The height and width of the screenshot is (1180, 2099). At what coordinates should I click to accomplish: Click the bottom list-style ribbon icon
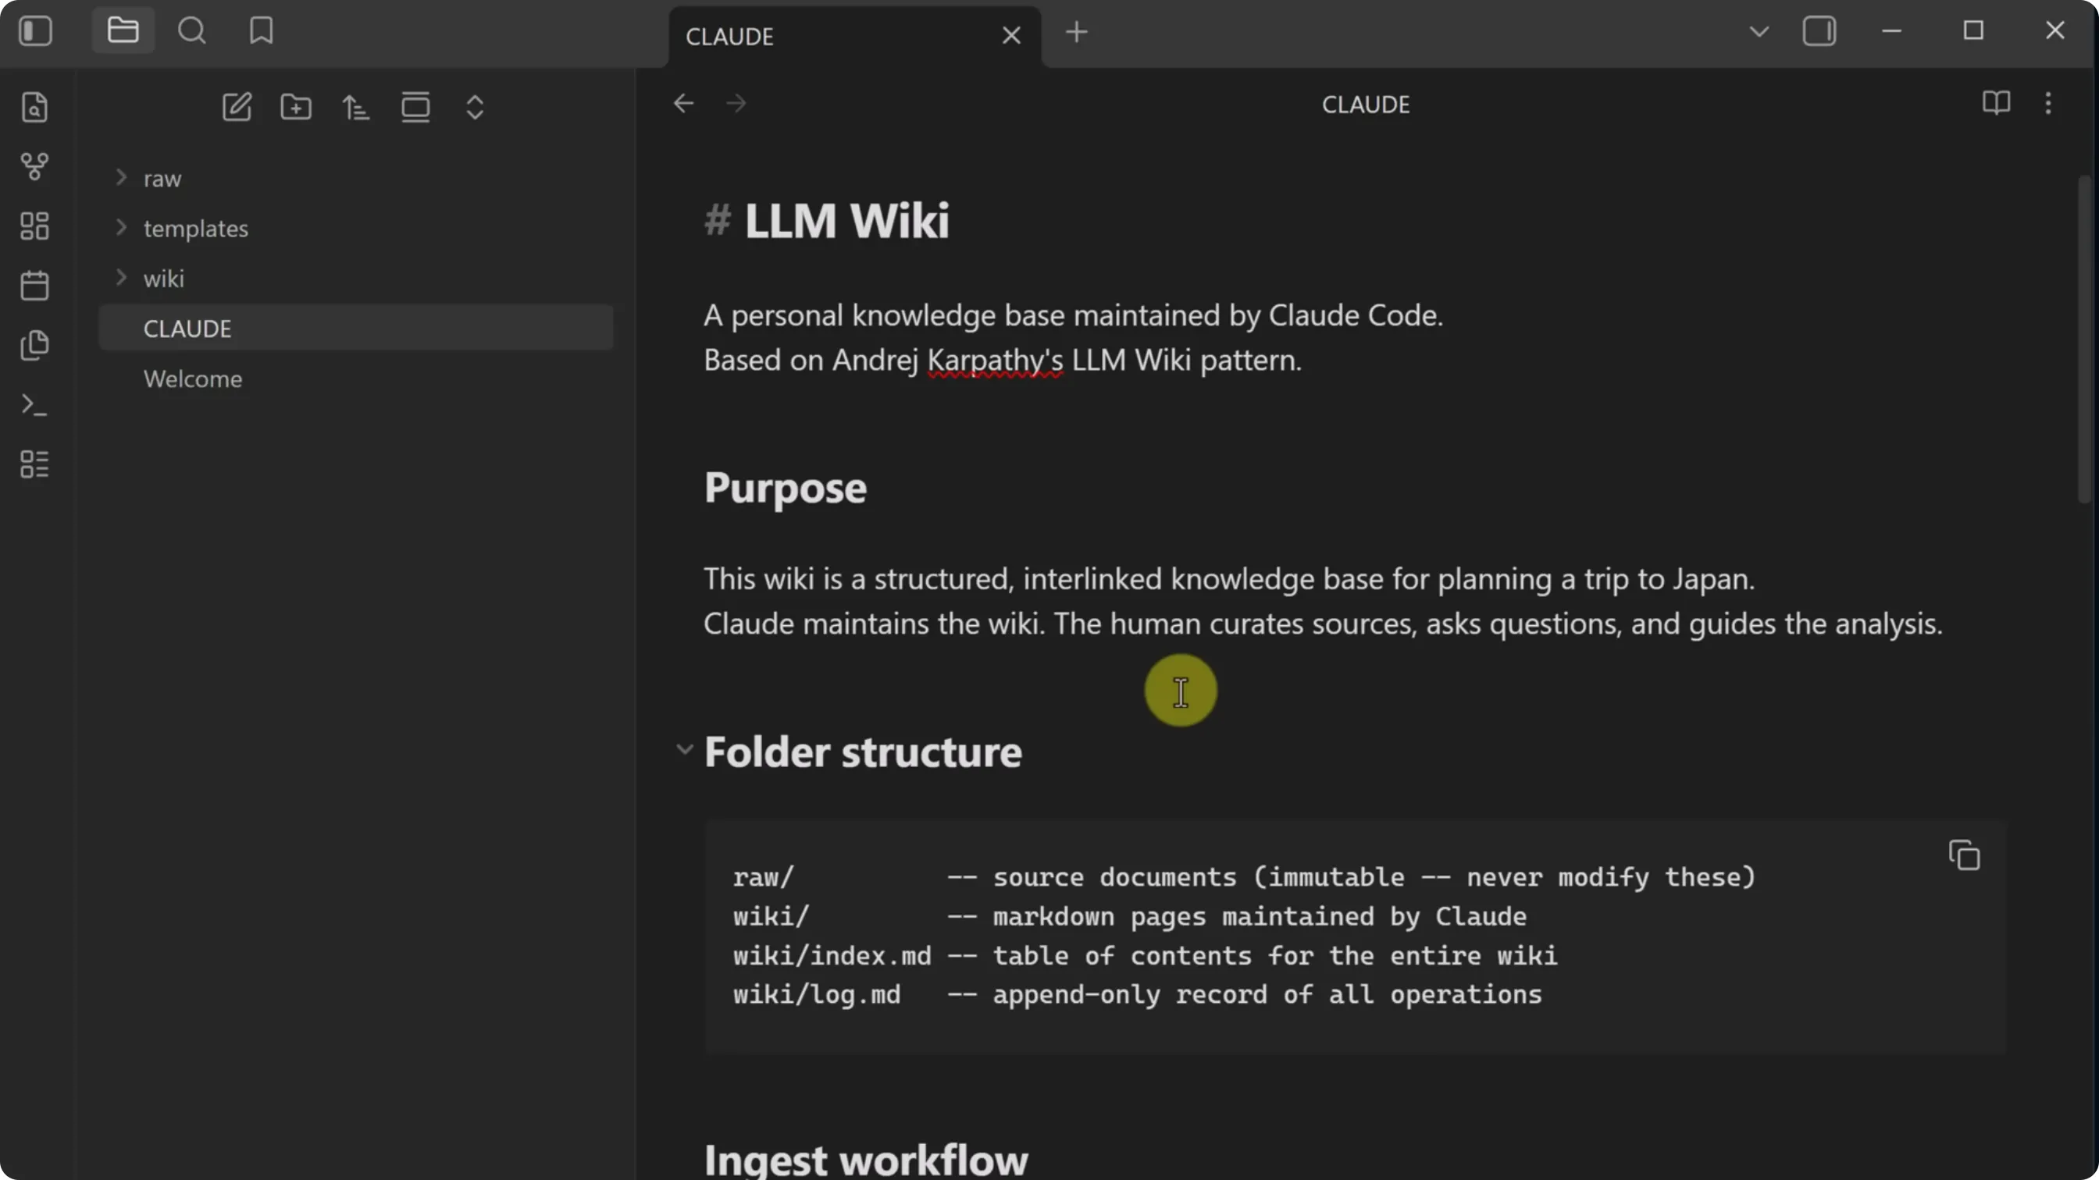pos(34,464)
